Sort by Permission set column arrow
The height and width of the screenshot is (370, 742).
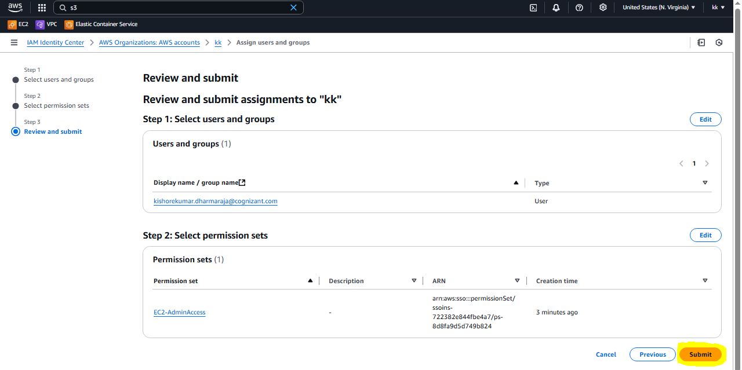pyautogui.click(x=310, y=281)
